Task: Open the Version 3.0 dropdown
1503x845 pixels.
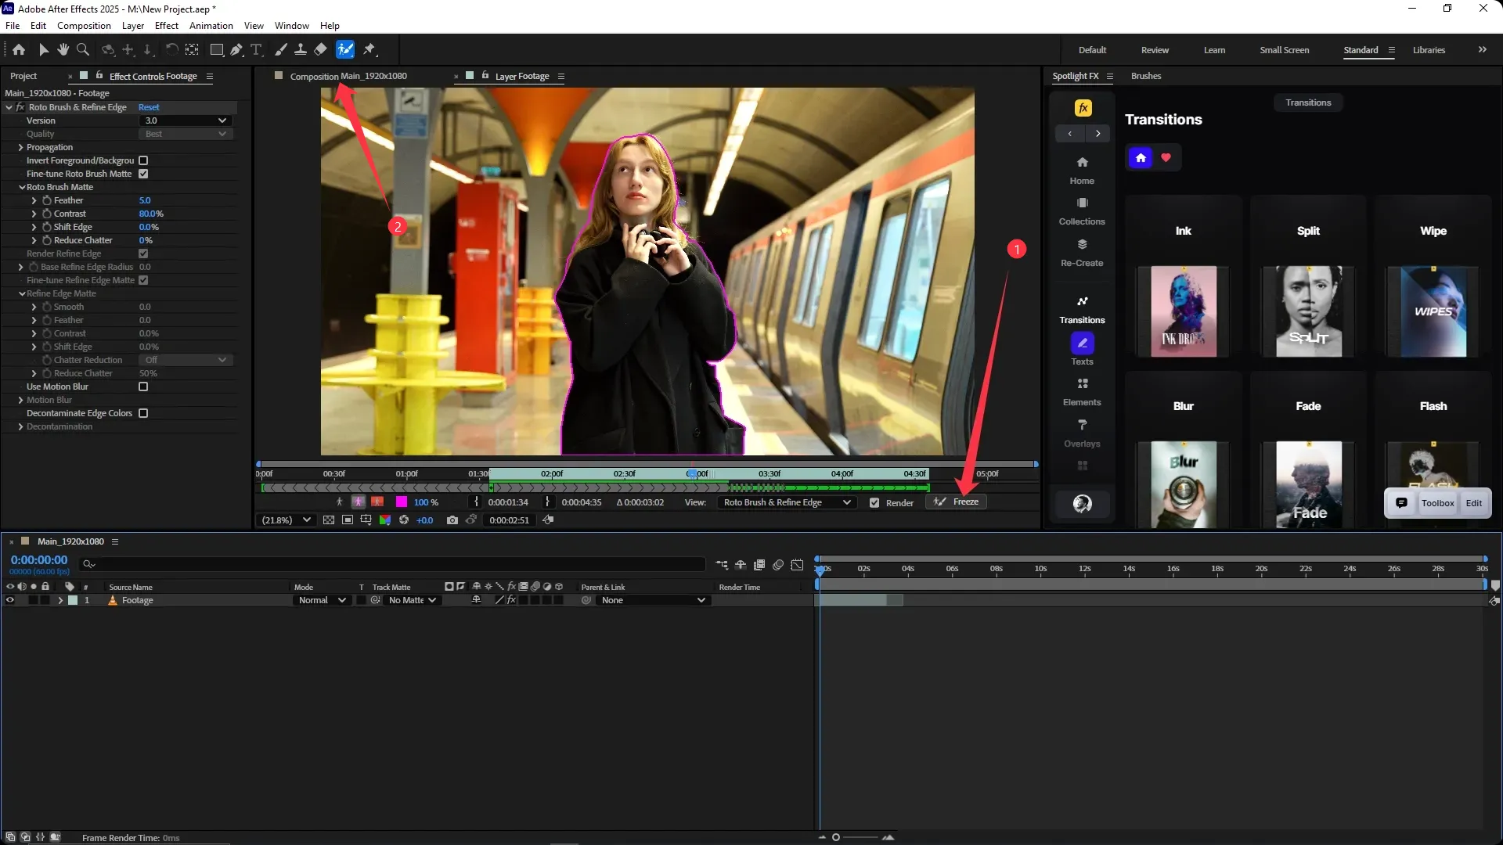Action: pos(186,120)
